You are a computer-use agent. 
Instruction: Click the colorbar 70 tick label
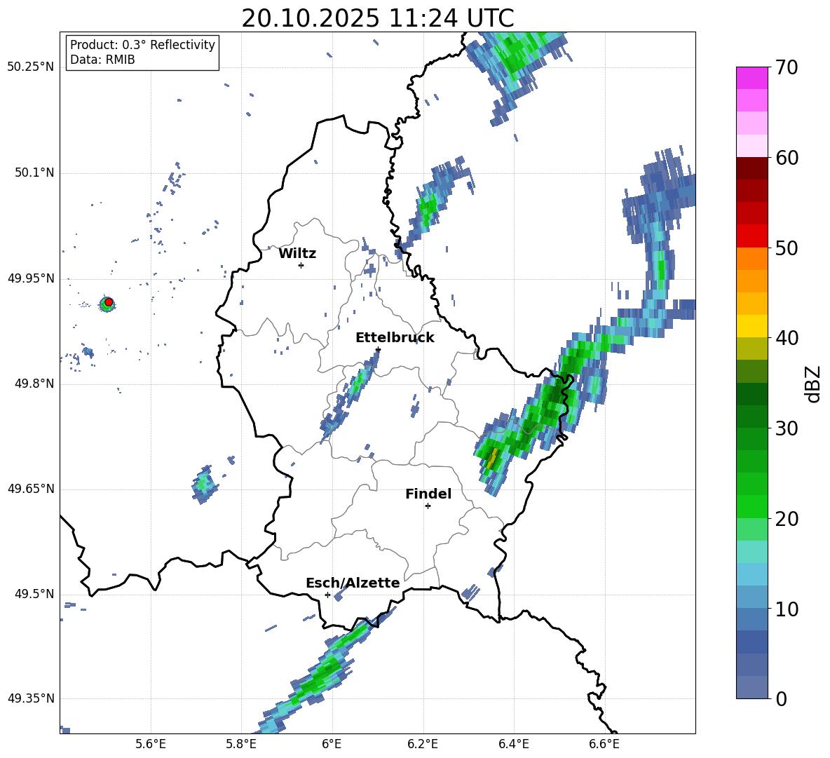tap(787, 67)
